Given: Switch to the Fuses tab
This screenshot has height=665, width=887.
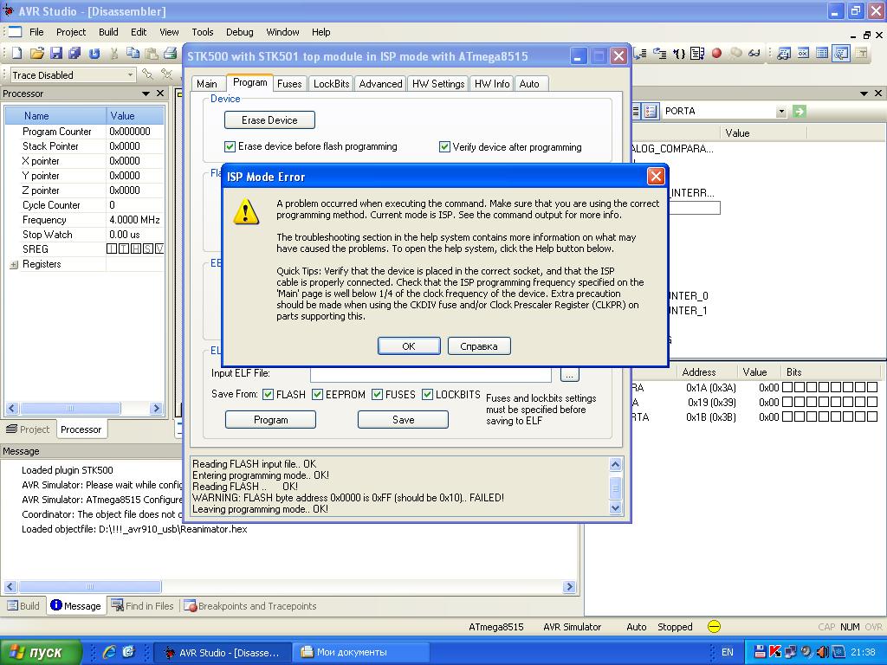Looking at the screenshot, I should [x=289, y=84].
